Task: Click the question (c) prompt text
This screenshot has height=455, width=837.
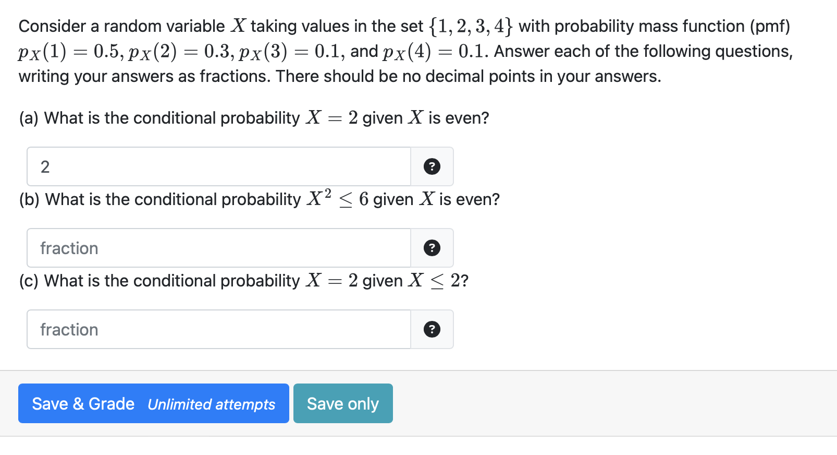Action: coord(244,281)
